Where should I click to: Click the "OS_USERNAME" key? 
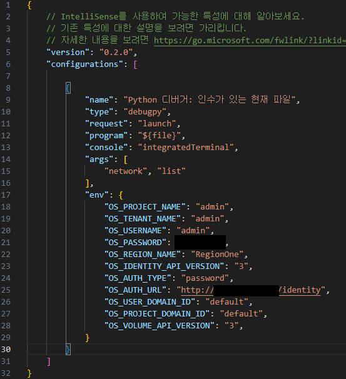pyautogui.click(x=135, y=231)
